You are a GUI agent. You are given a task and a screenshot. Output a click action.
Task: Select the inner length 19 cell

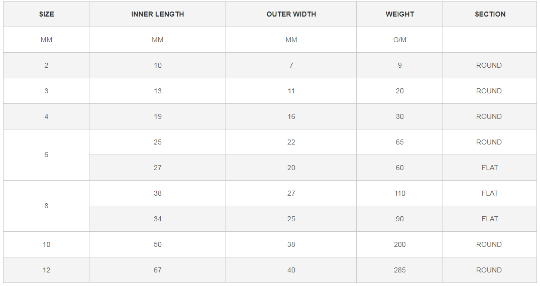pos(158,116)
